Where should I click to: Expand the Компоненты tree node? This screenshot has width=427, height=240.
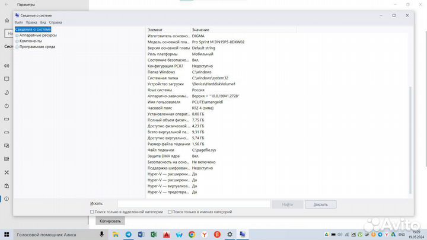tap(17, 41)
